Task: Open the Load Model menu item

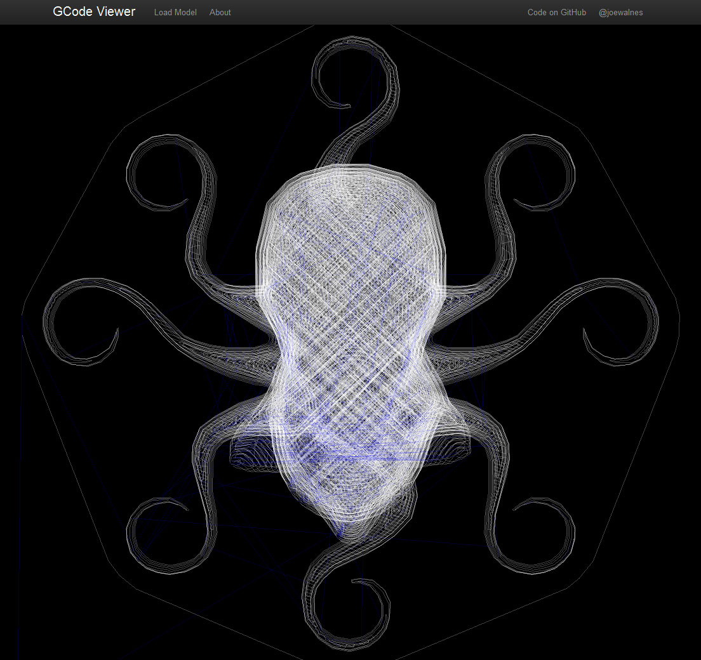Action: [175, 13]
